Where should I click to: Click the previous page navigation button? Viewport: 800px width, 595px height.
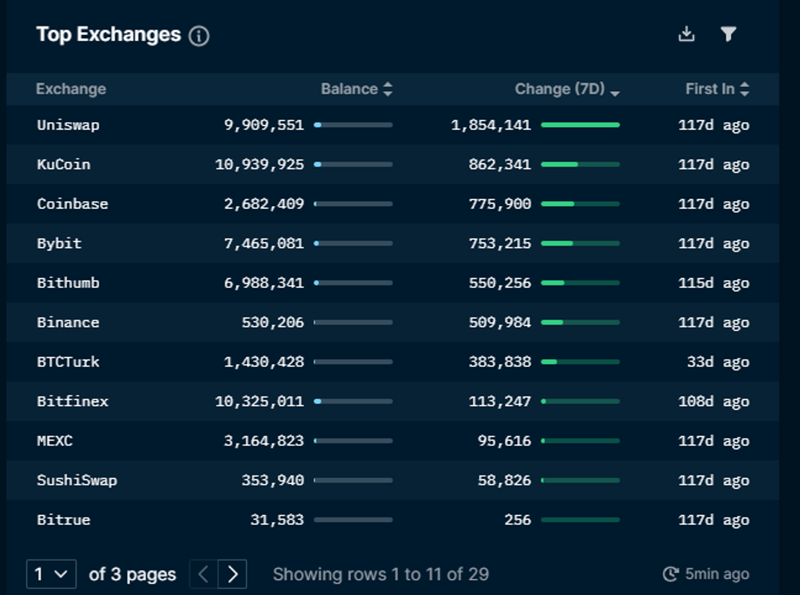point(204,573)
